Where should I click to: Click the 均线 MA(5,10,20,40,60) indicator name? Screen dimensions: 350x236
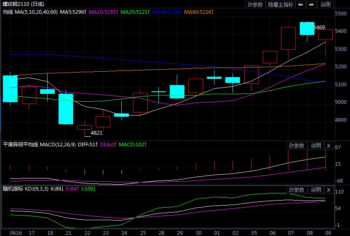[30, 12]
